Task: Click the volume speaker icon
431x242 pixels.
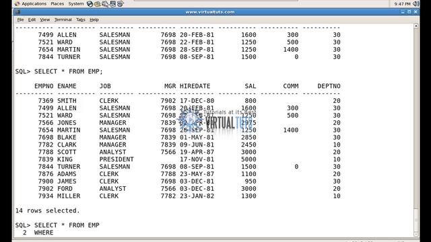Action: pos(416,4)
